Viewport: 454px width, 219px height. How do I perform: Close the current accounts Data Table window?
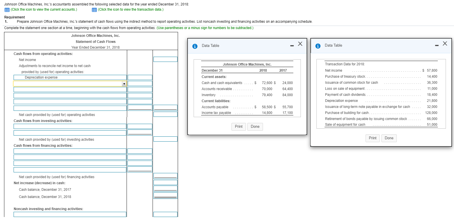click(x=300, y=44)
